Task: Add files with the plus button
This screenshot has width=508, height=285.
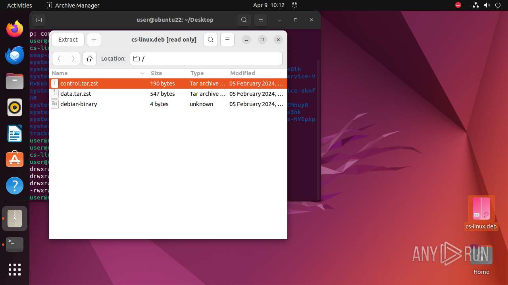Action: click(94, 40)
